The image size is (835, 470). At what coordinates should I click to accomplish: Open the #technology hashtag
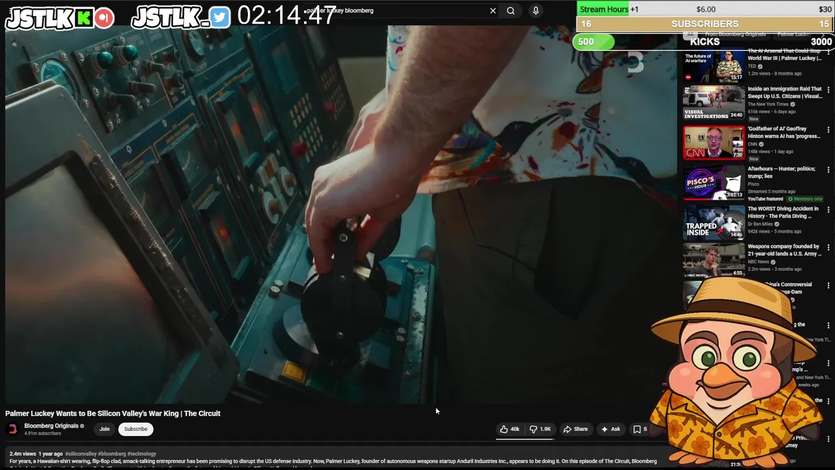click(142, 454)
